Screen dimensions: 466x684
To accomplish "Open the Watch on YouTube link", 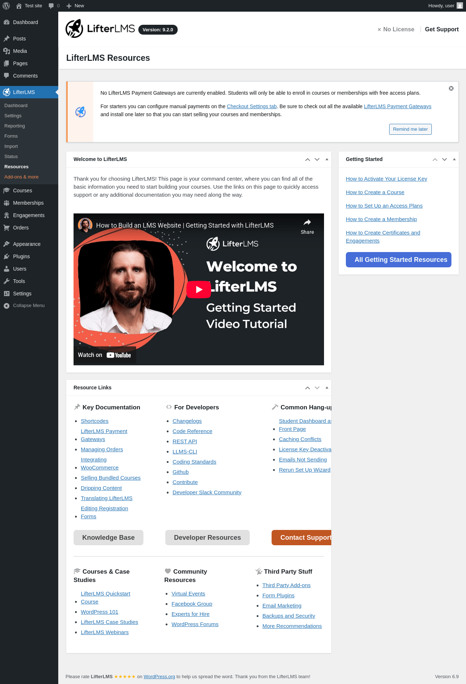I will tap(104, 355).
